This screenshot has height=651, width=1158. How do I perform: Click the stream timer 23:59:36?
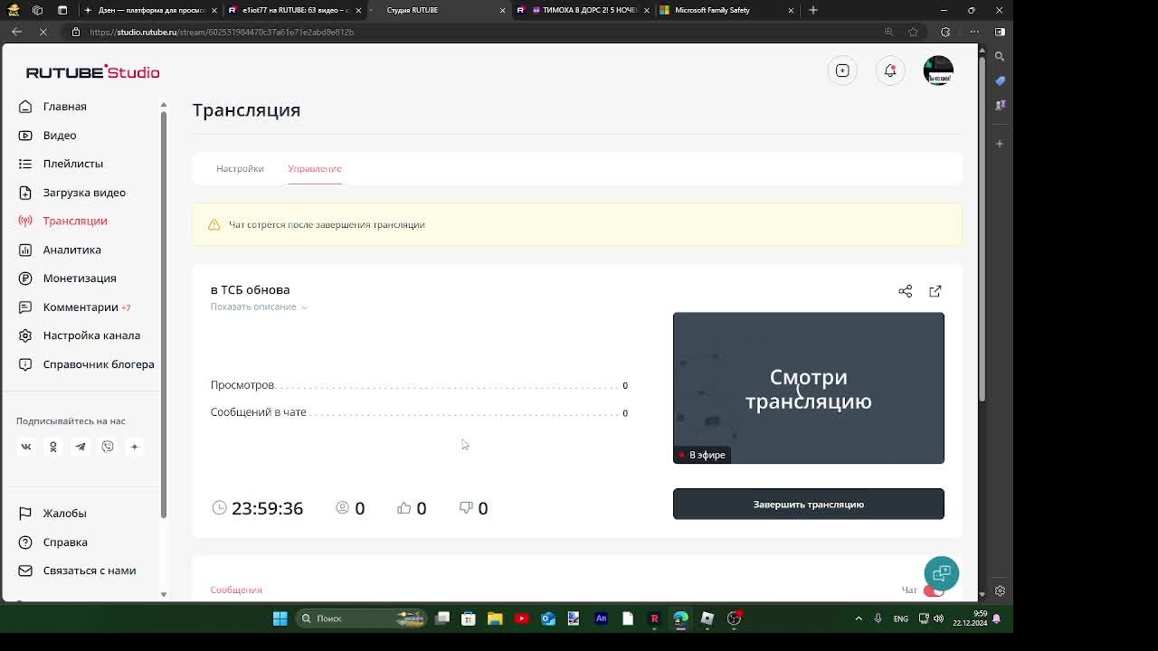click(x=267, y=508)
